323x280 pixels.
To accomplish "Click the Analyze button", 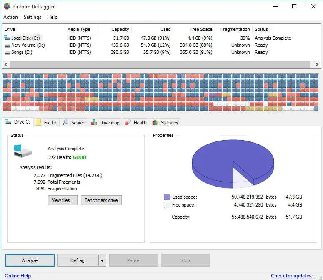I will (x=30, y=260).
